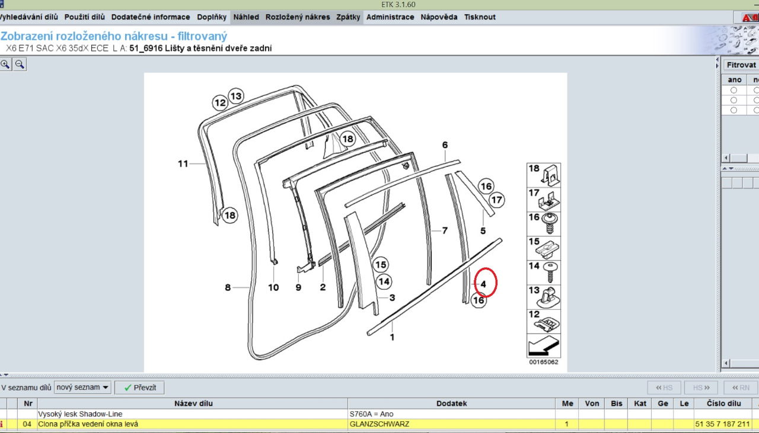Viewport: 759px width, 433px height.
Task: Click the red info icon in row 04
Action: (2, 424)
